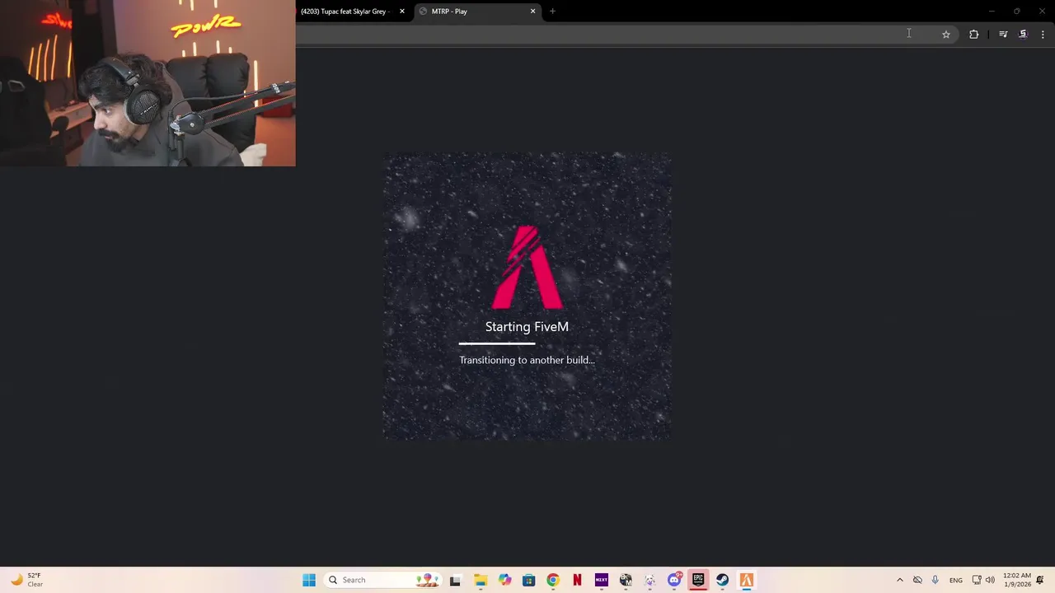Open a new browser tab

tap(552, 12)
